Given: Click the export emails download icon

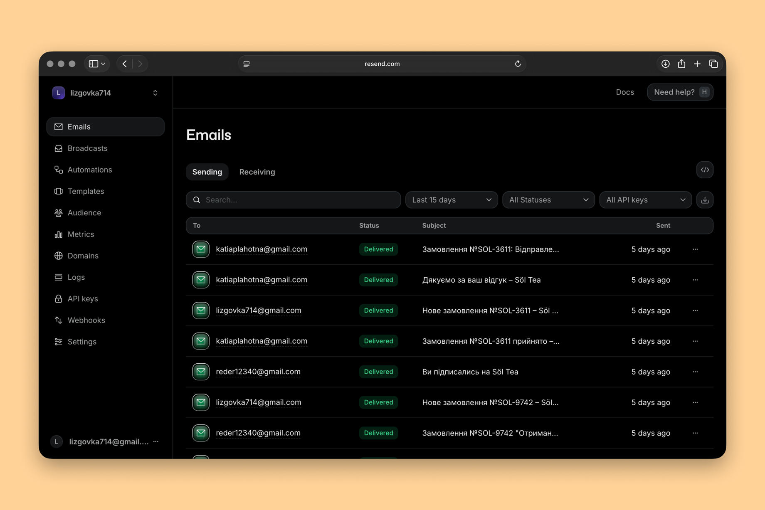Looking at the screenshot, I should pyautogui.click(x=705, y=200).
